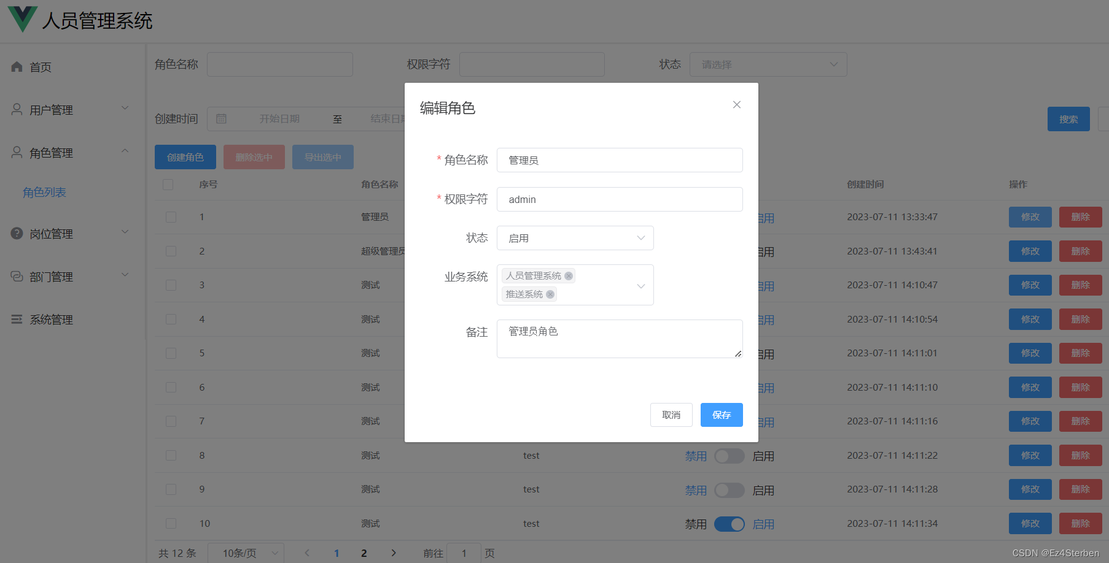The height and width of the screenshot is (563, 1109).
Task: Click 删除 for the 13:43:41 row
Action: coord(1081,251)
